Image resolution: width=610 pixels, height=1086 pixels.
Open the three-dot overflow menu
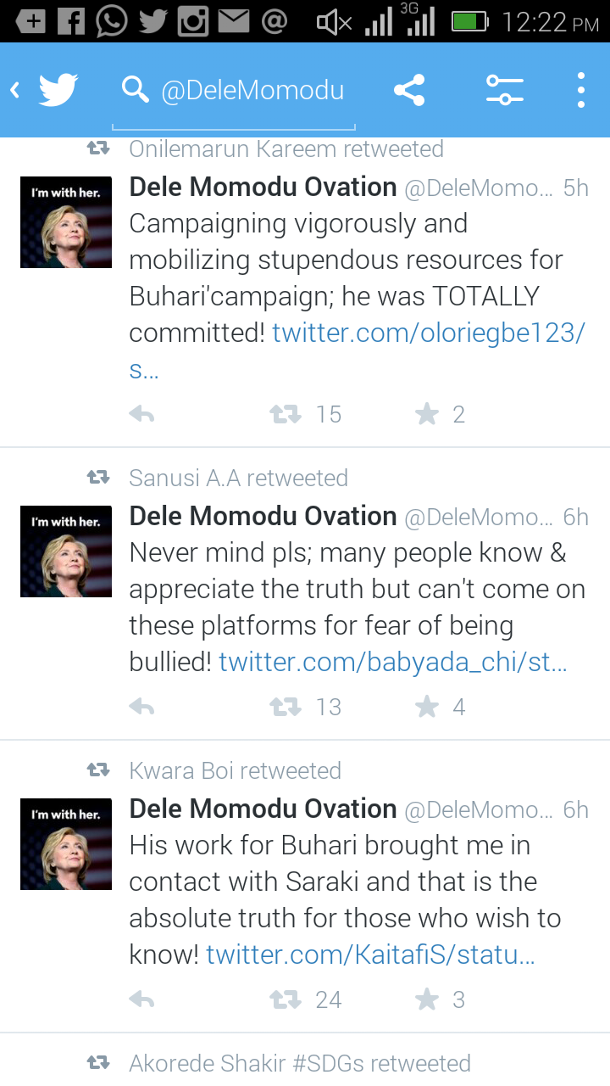(580, 89)
